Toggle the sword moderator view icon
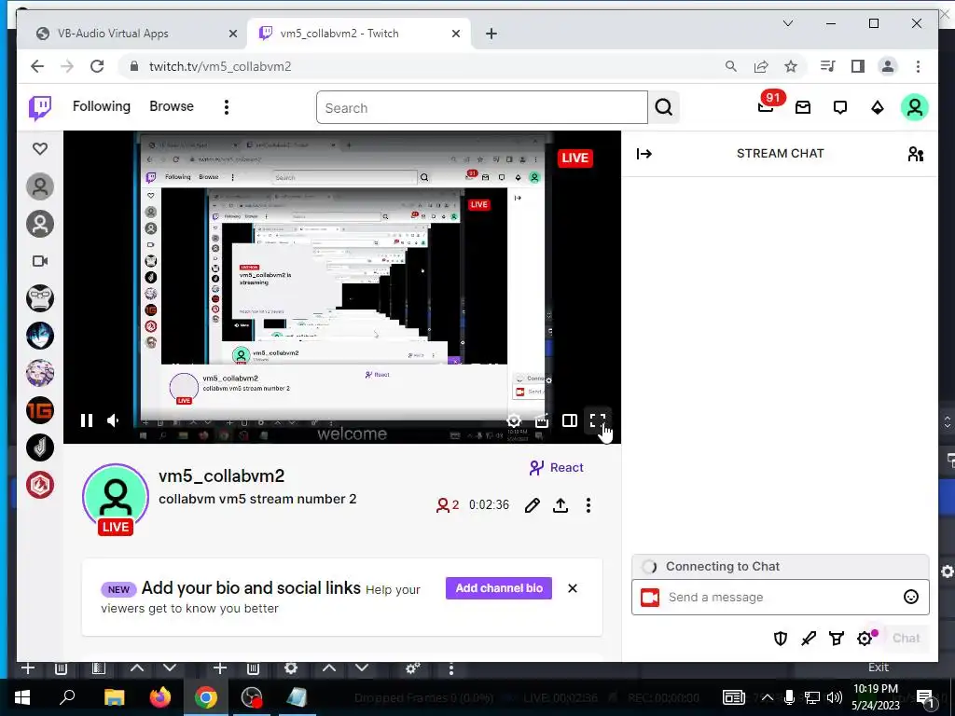This screenshot has width=955, height=716. [x=809, y=638]
